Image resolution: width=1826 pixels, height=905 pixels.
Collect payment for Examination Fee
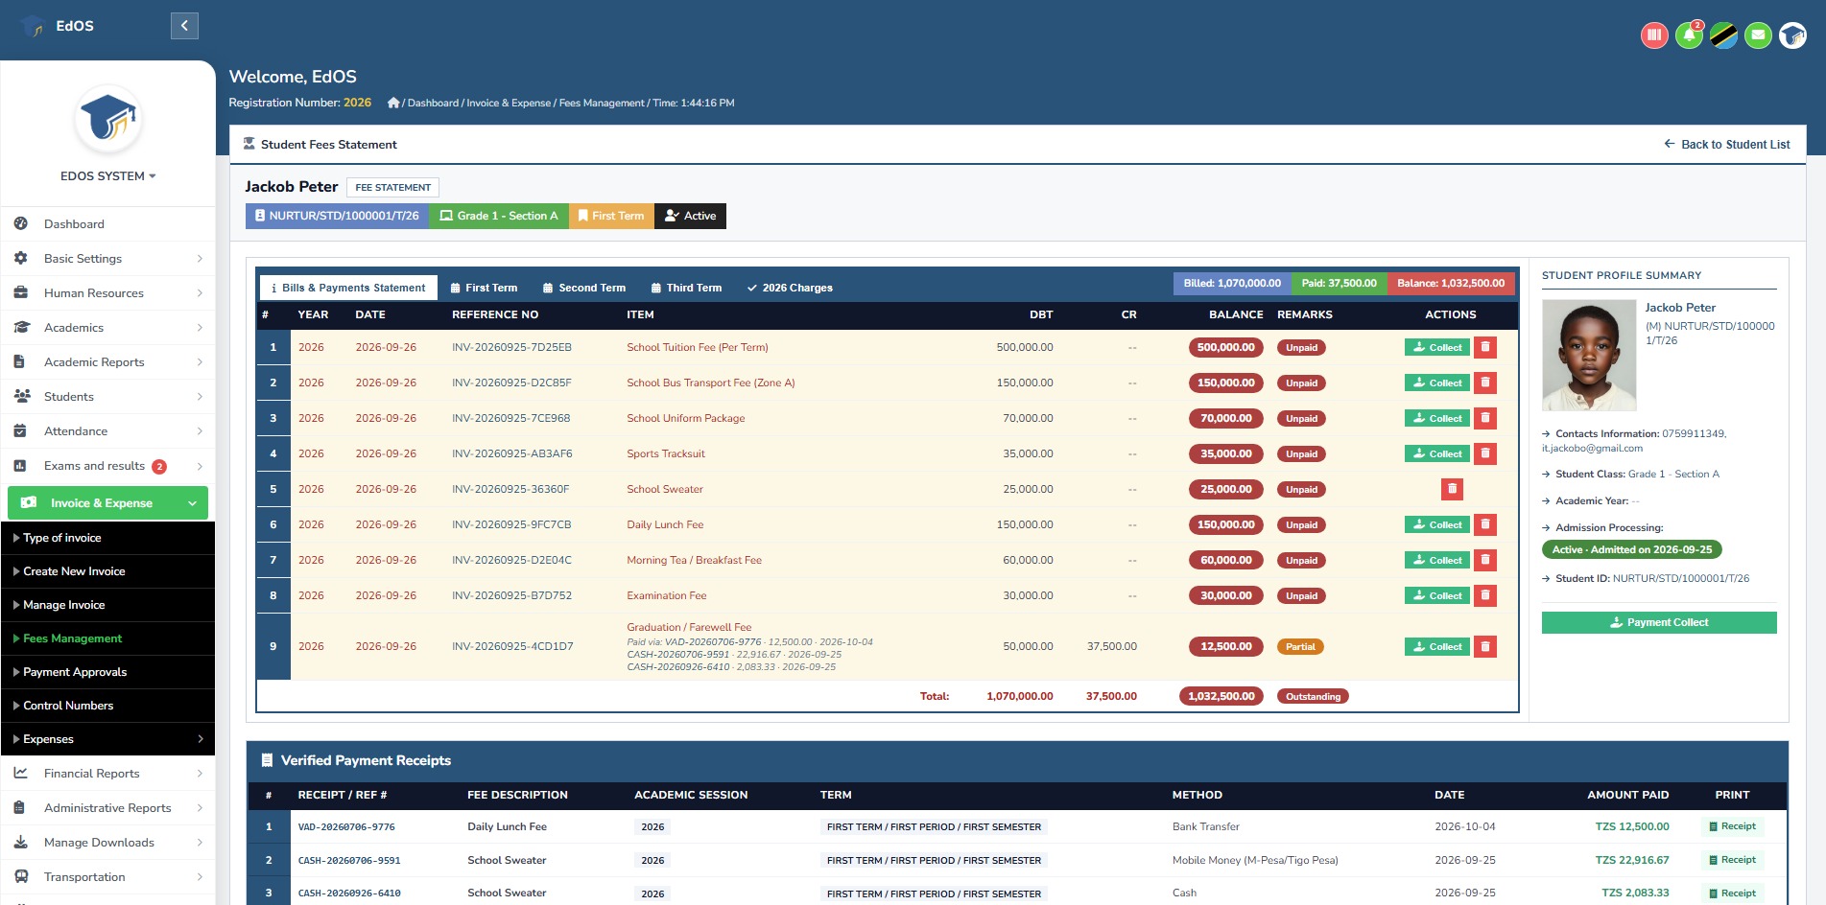click(1437, 595)
